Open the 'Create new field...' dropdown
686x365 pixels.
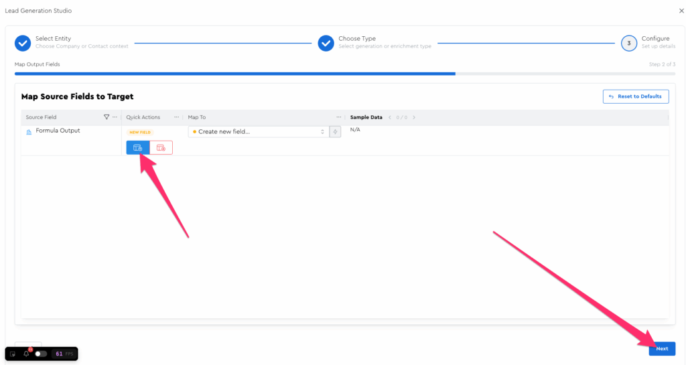(258, 132)
